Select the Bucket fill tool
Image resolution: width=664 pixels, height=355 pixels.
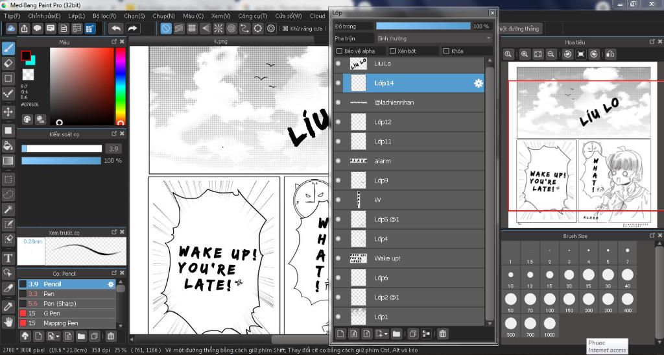tap(8, 145)
